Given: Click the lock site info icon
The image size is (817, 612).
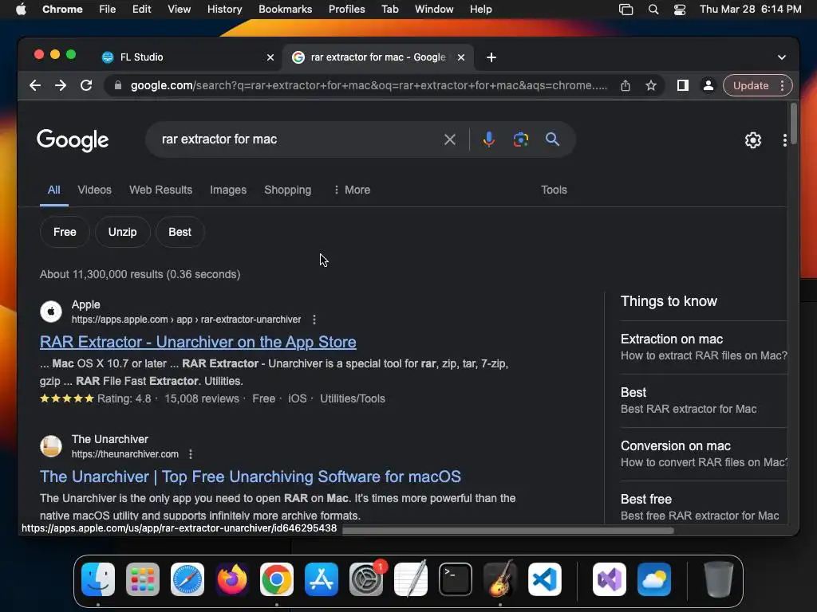Looking at the screenshot, I should coord(118,85).
